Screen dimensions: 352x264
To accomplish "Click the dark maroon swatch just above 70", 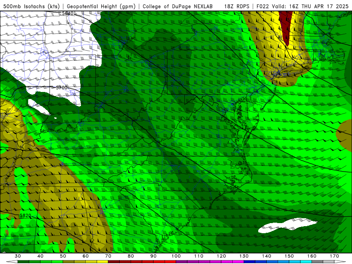I will pos(114,262).
